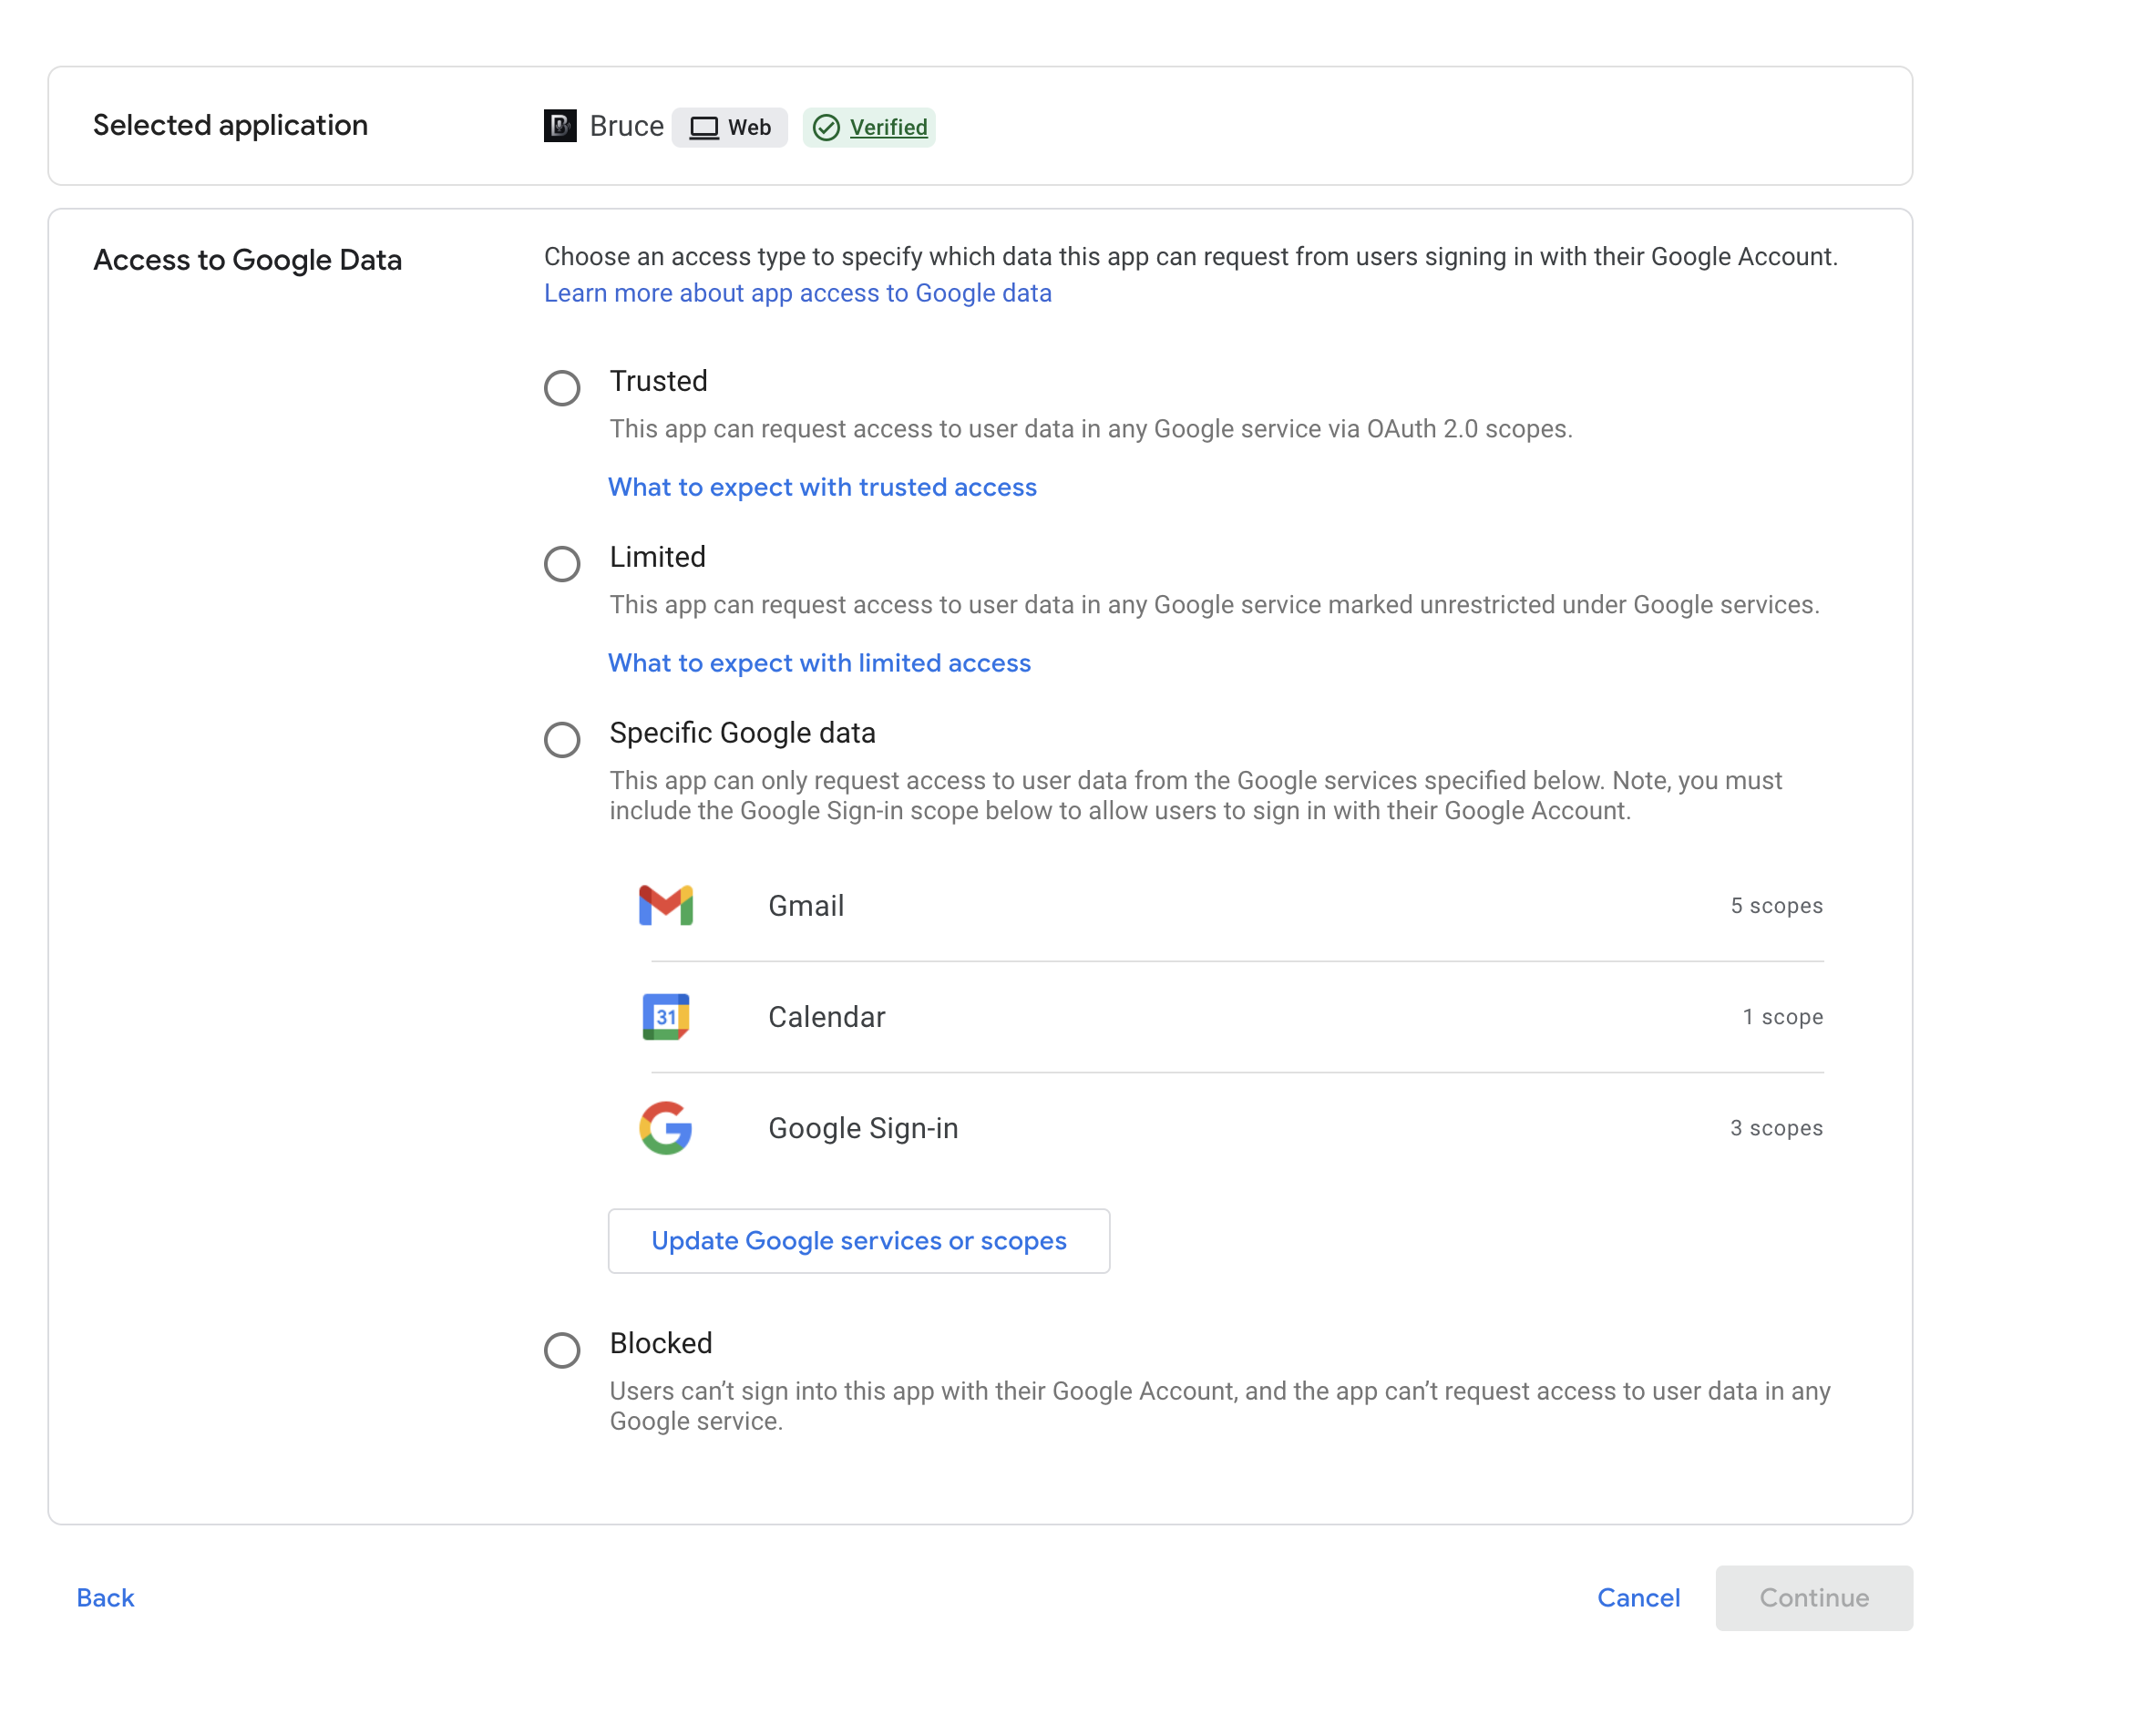
Task: Go Back to previous step
Action: tap(105, 1598)
